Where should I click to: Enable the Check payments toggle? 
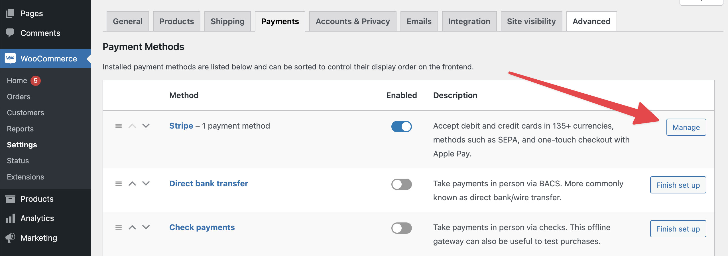coord(401,228)
